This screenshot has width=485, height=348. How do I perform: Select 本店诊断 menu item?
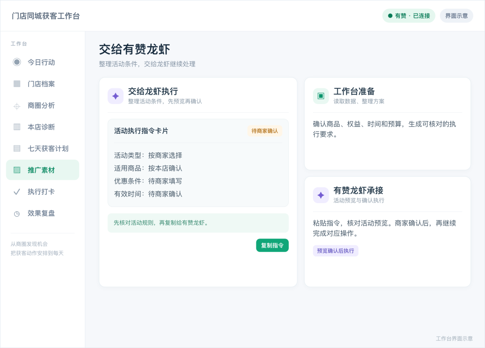(x=43, y=127)
